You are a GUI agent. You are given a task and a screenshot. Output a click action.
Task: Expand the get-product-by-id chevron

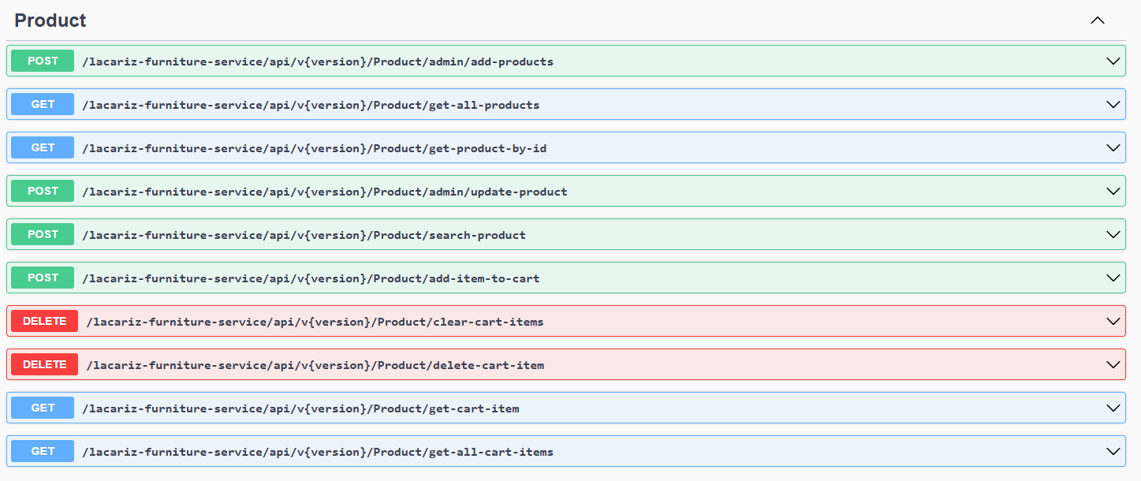coord(1113,147)
